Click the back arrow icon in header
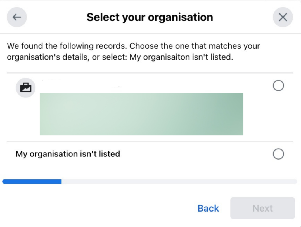 pos(17,17)
